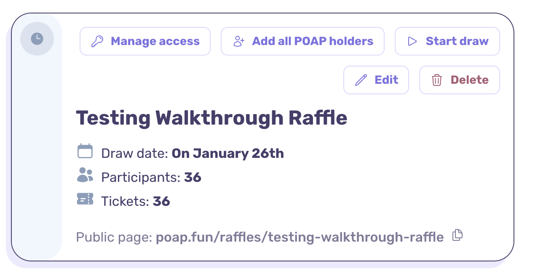Click the pencil icon on the Edit button
Viewport: 535px width, 277px height.
[x=361, y=80]
